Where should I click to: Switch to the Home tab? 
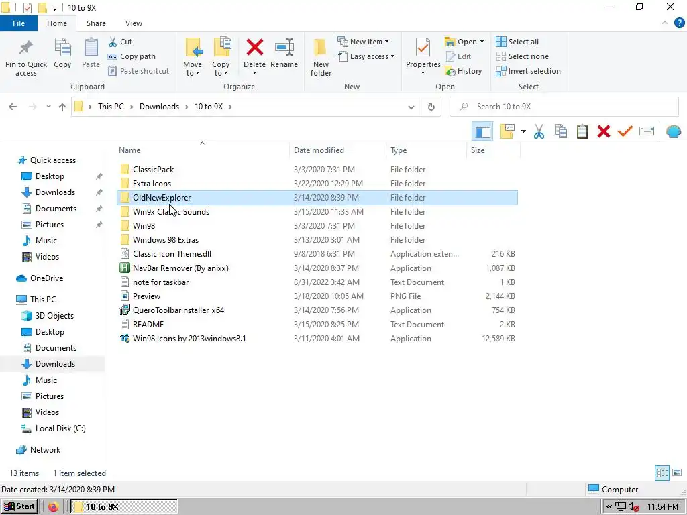click(57, 23)
